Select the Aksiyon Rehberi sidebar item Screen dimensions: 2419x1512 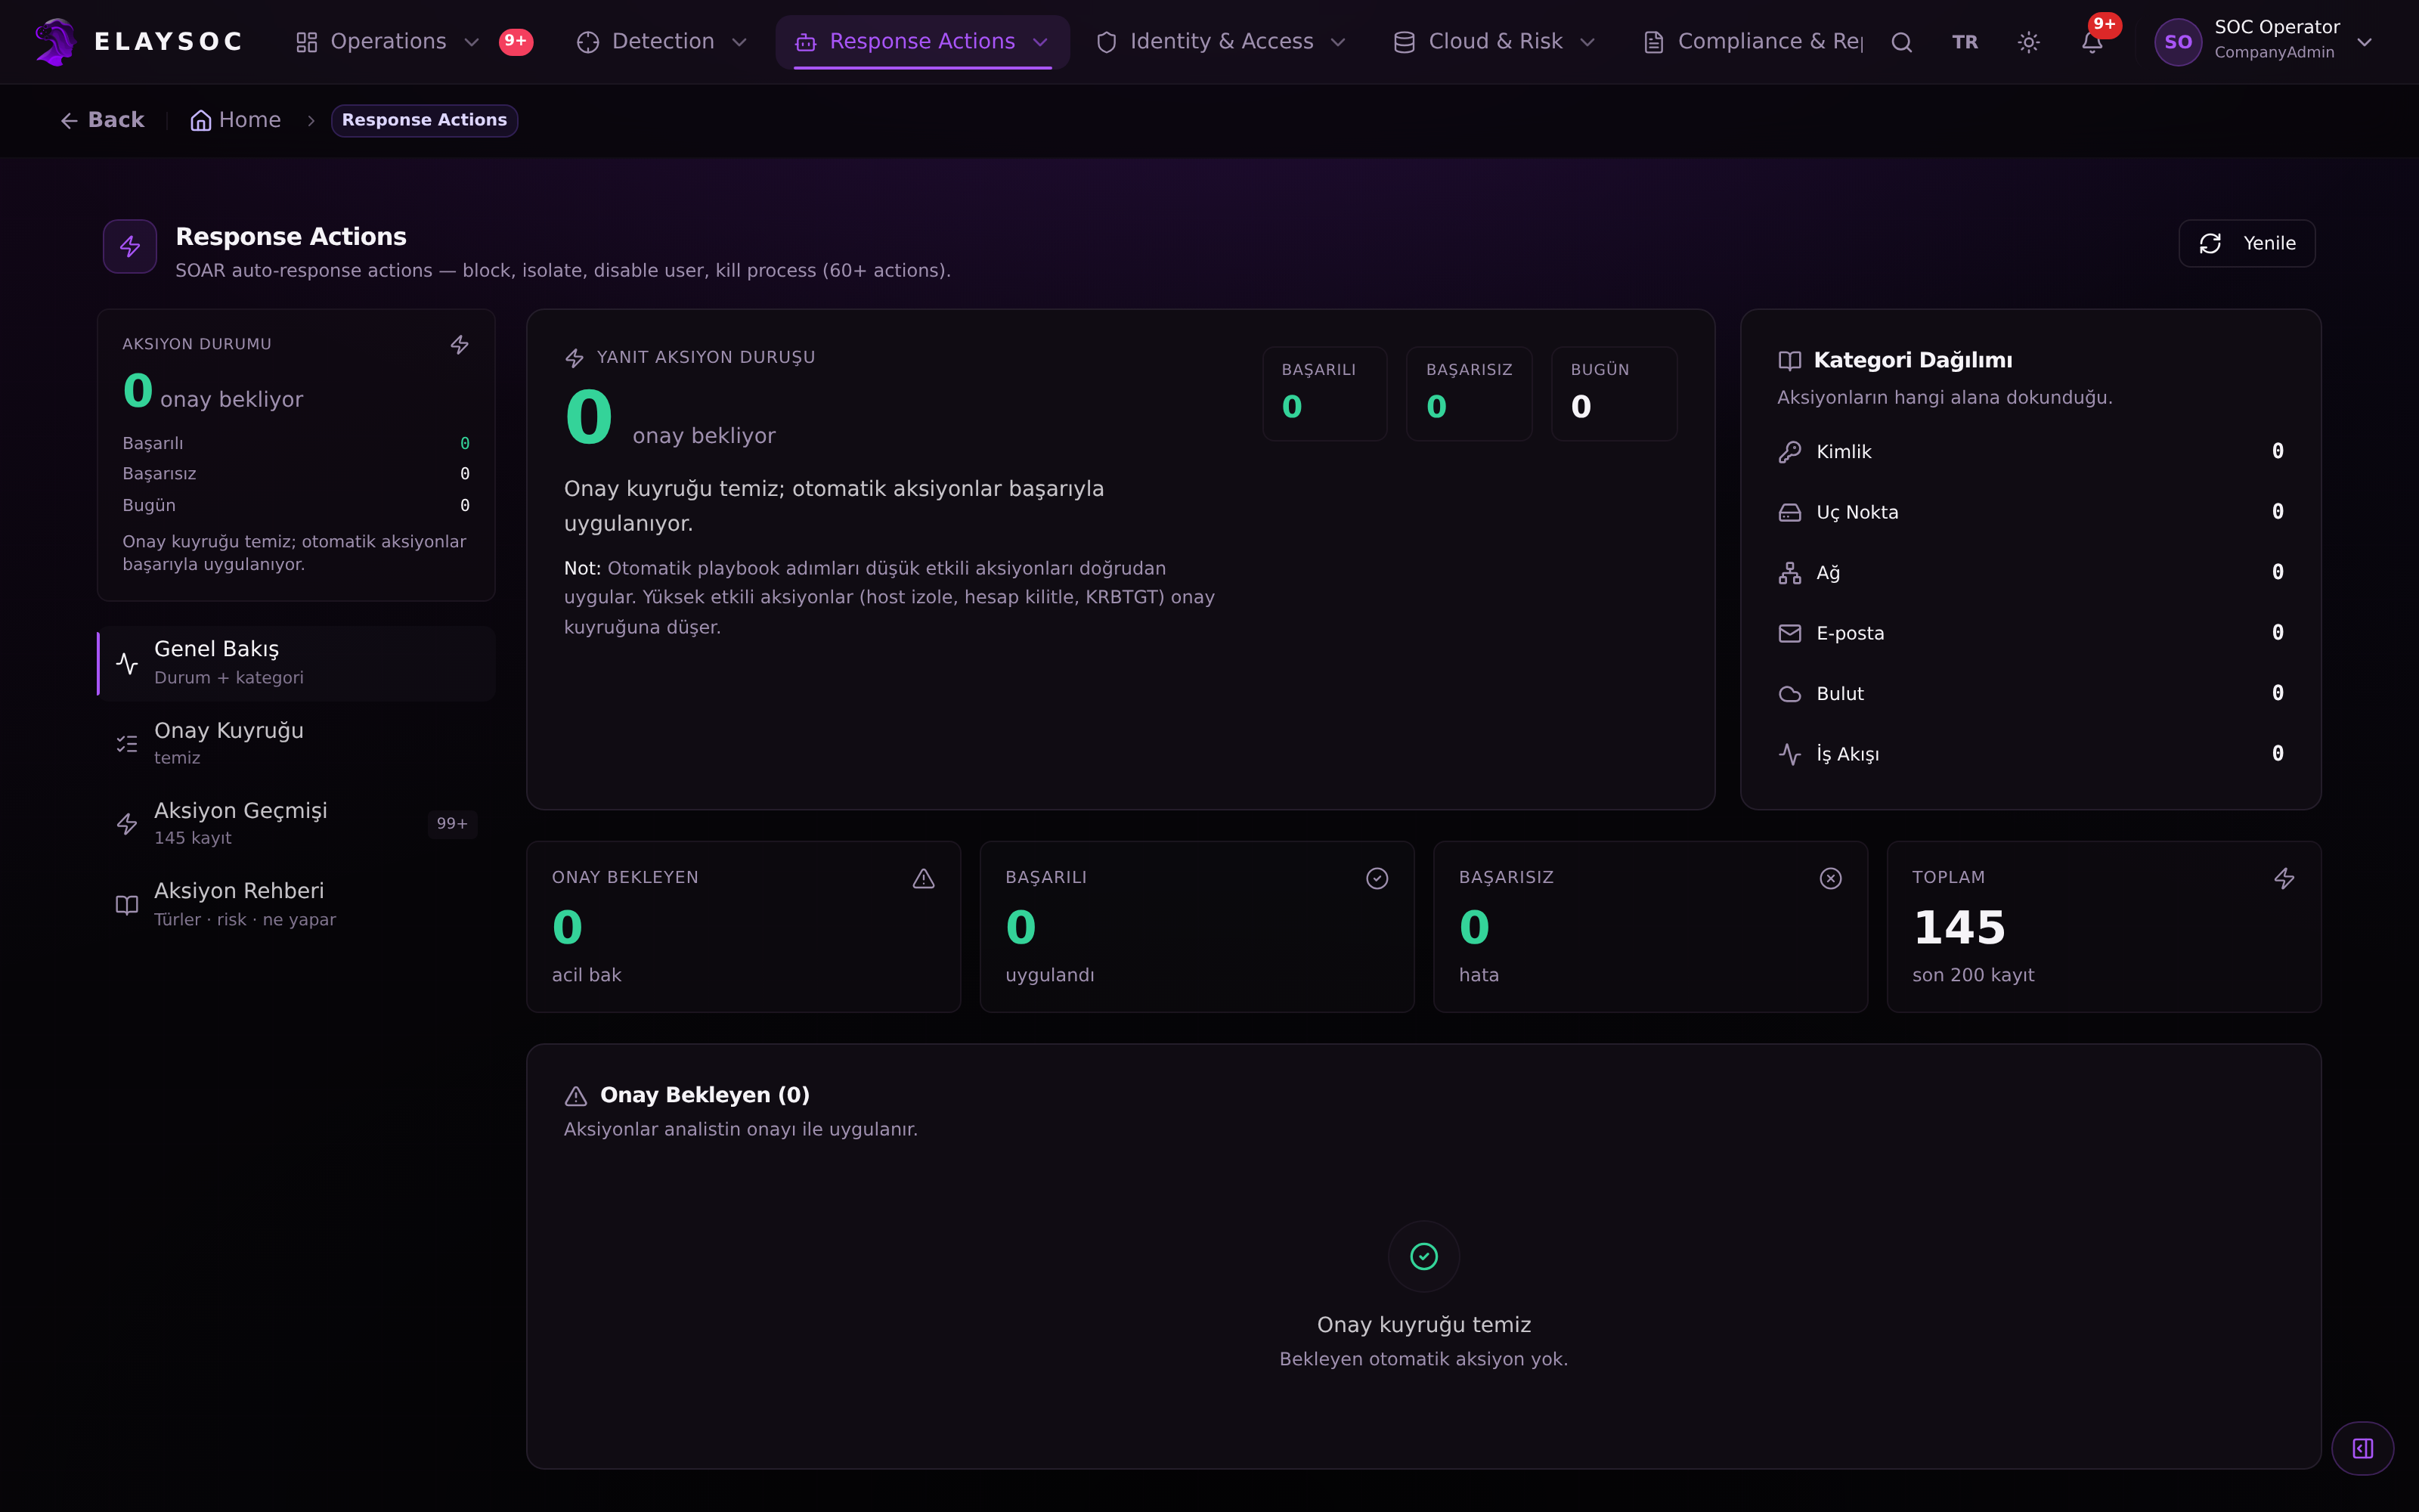[297, 904]
